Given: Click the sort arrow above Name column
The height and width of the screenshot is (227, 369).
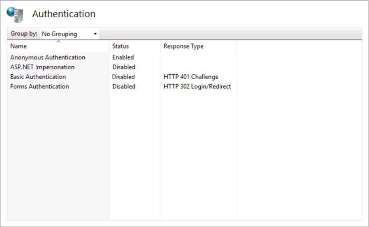Looking at the screenshot, I should (x=59, y=42).
